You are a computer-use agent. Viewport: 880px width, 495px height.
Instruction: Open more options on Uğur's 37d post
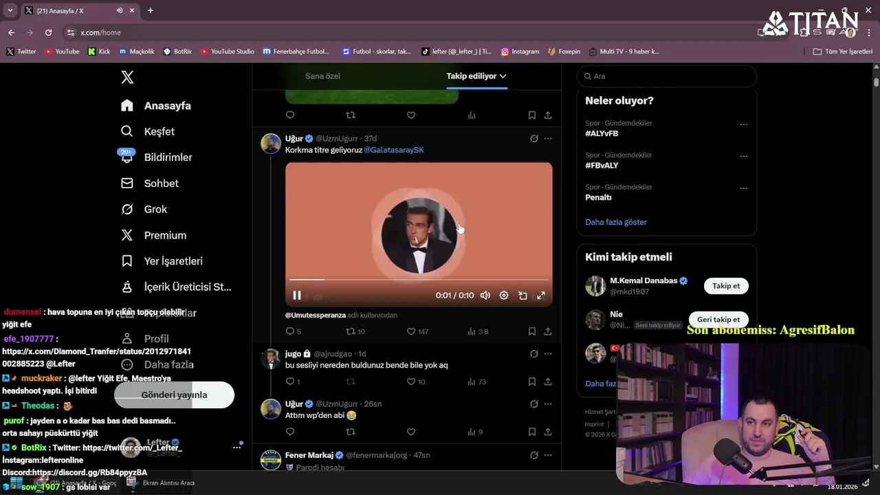pos(548,139)
